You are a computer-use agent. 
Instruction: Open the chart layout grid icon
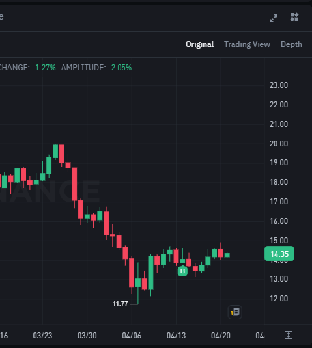pos(294,17)
